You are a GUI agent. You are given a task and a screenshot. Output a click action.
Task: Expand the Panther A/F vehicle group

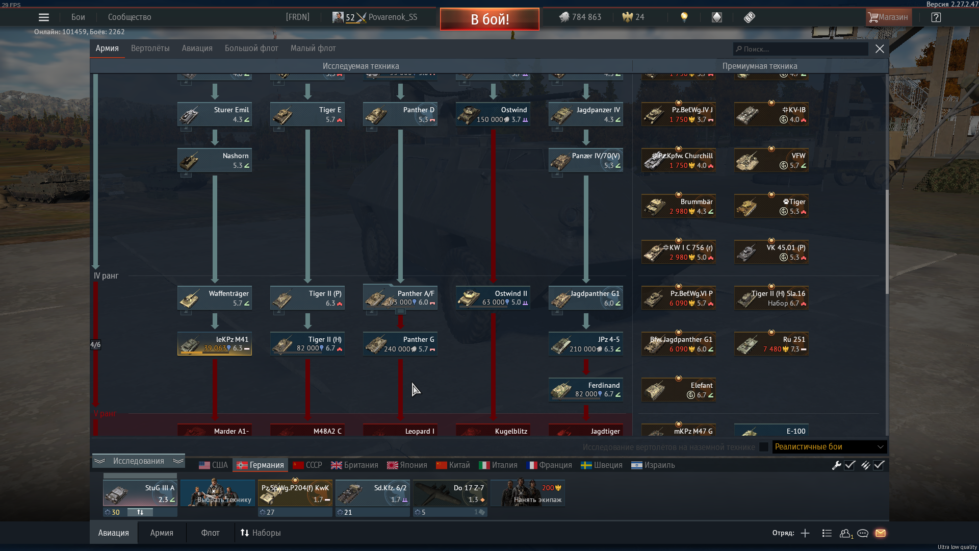point(400,311)
